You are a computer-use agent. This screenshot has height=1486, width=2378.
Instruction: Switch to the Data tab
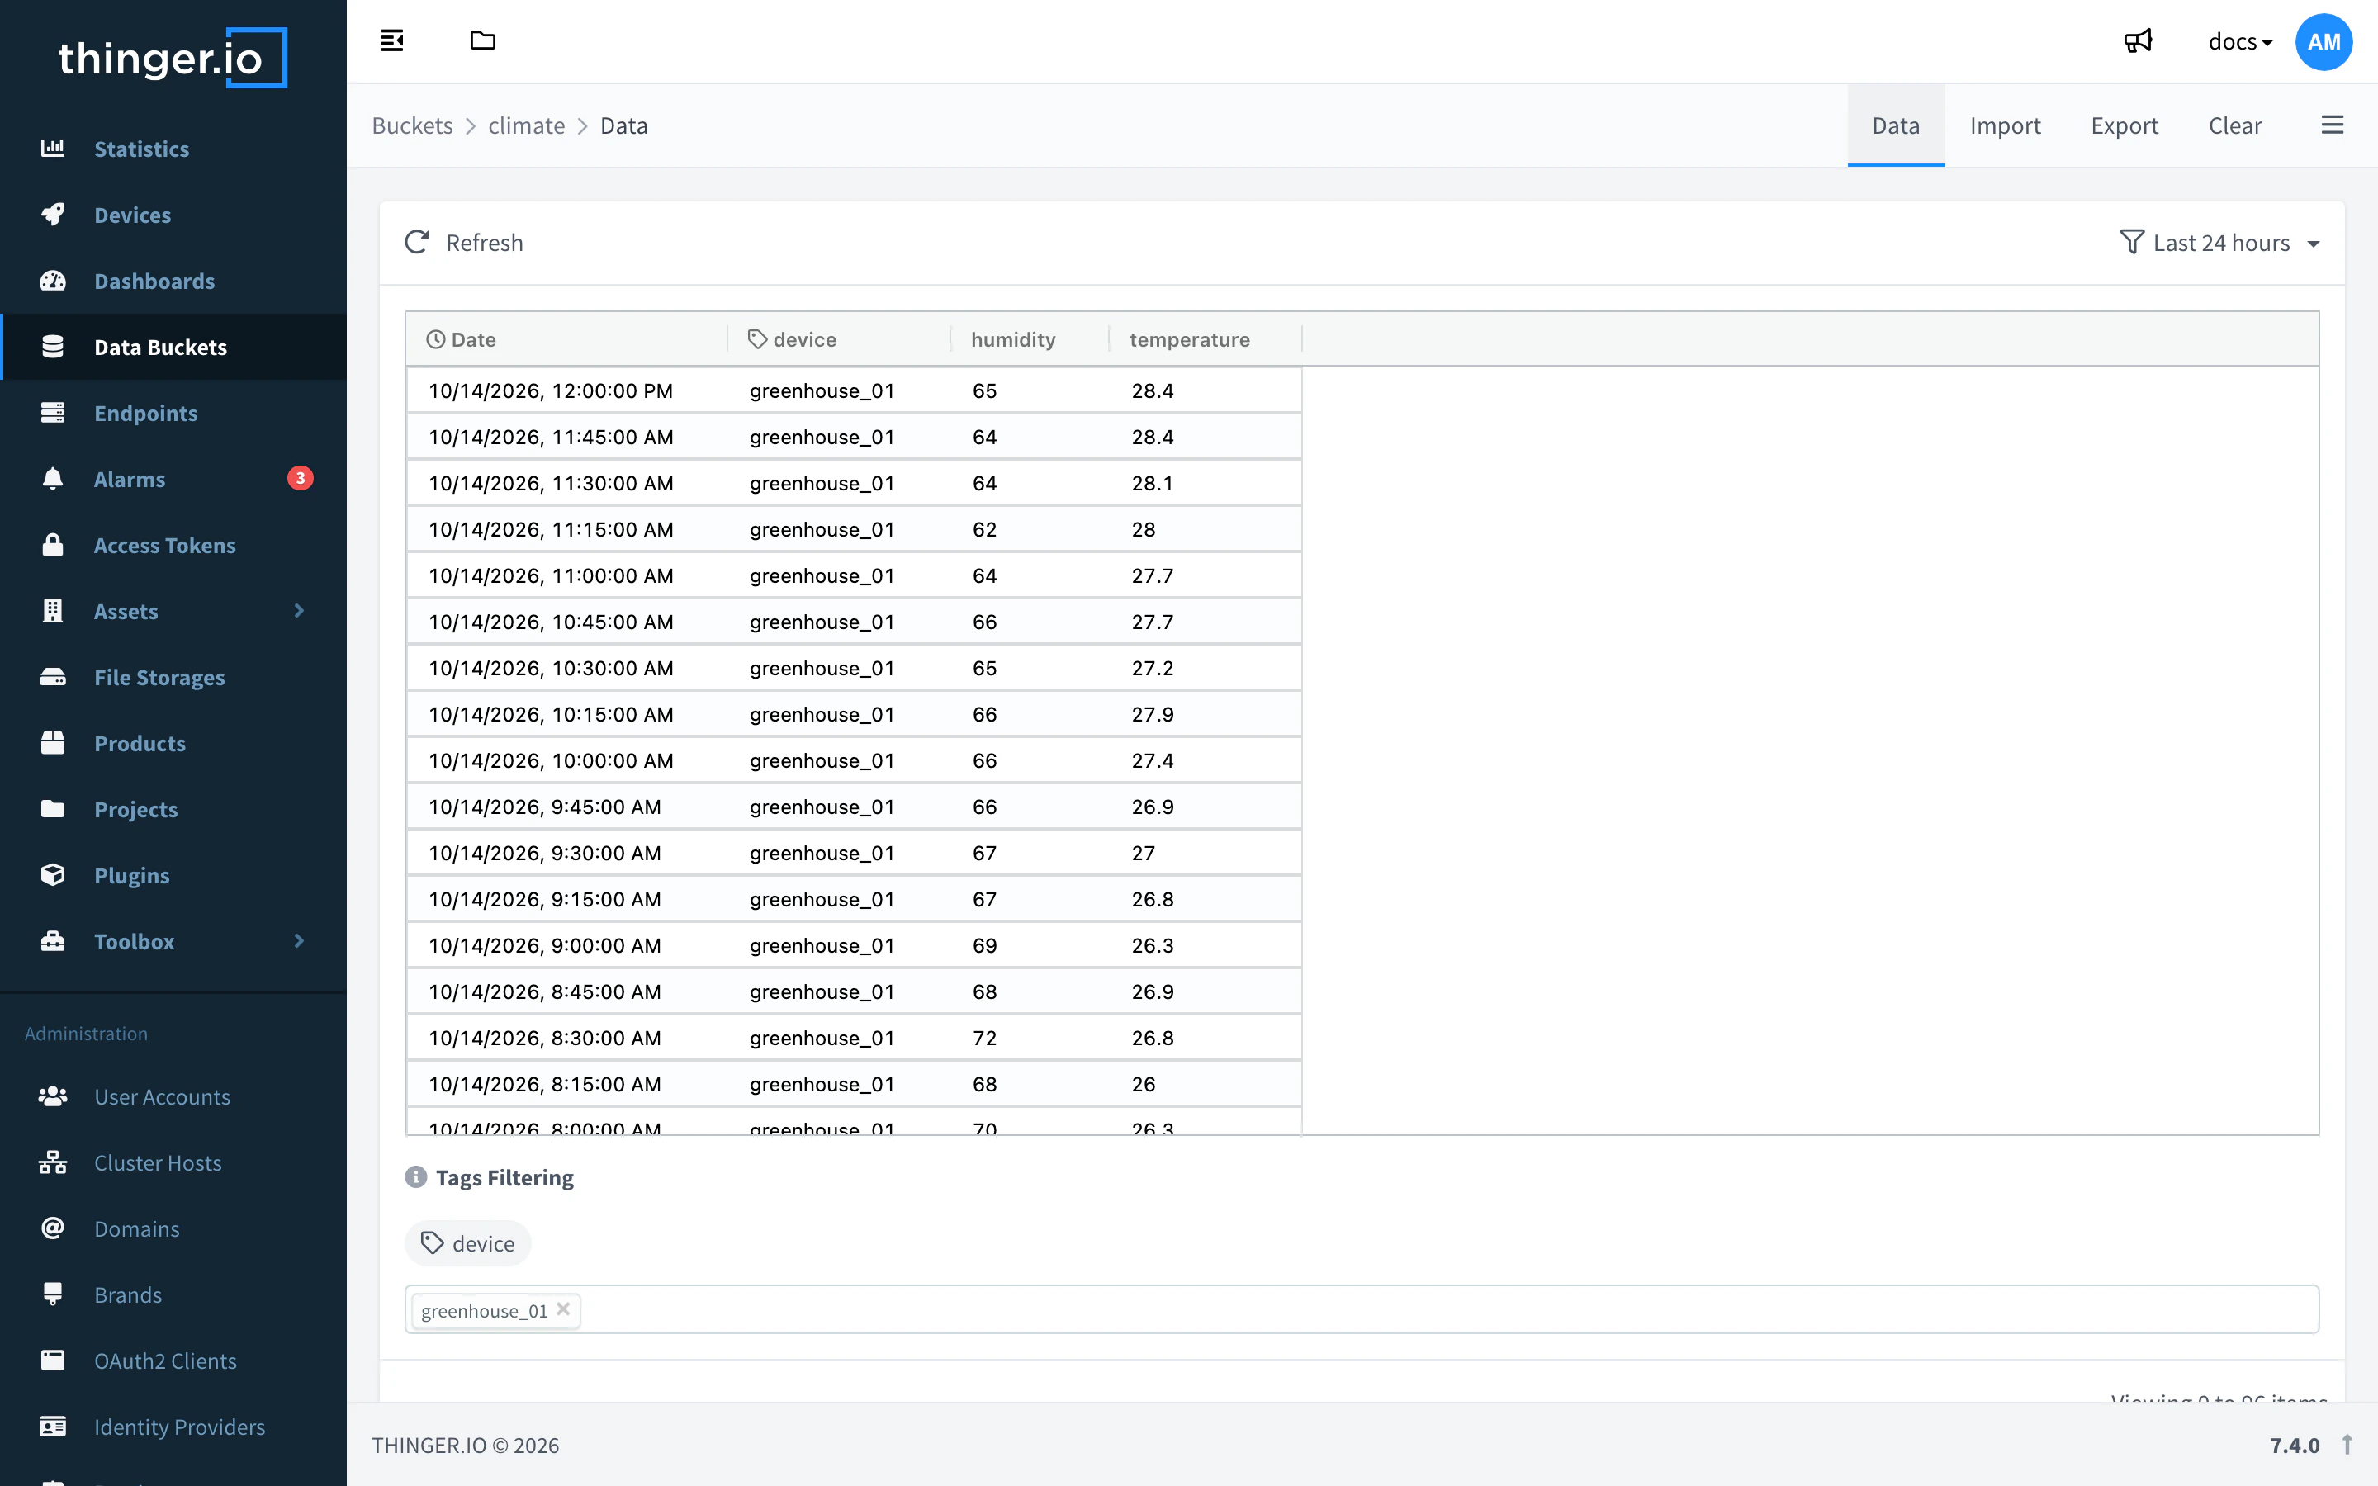[x=1896, y=125]
